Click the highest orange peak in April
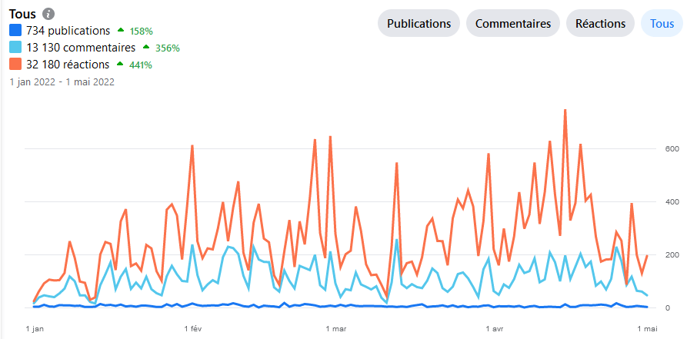The height and width of the screenshot is (339, 687). [x=565, y=110]
